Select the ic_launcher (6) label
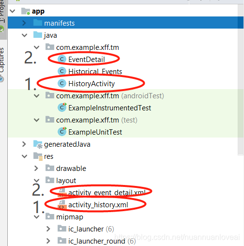 point(91,229)
